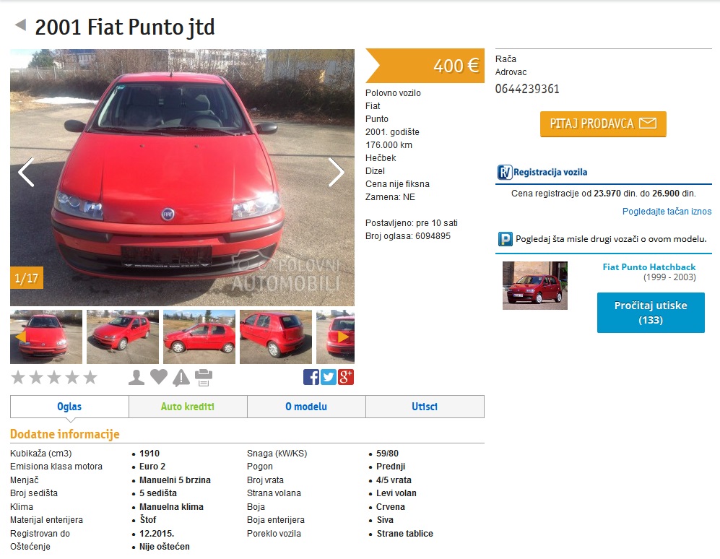This screenshot has width=720, height=559.
Task: Rate the listing with the fifth star
Action: 90,377
